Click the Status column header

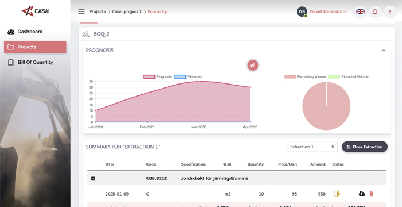point(338,164)
